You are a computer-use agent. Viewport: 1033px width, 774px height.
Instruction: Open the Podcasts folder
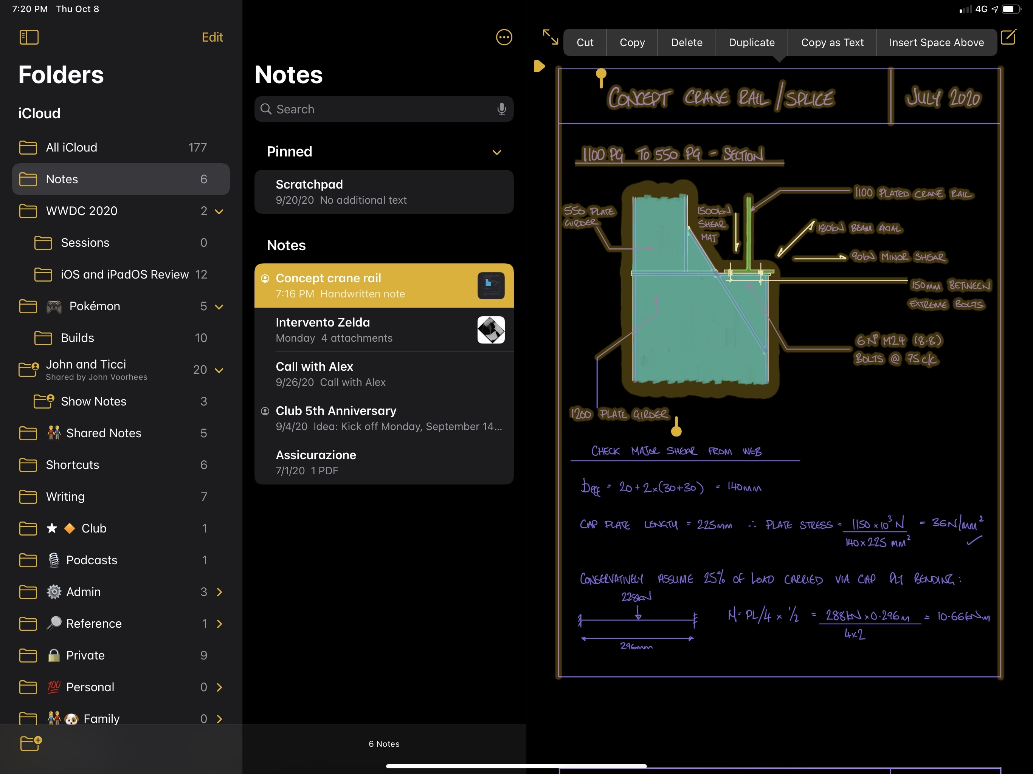point(121,560)
